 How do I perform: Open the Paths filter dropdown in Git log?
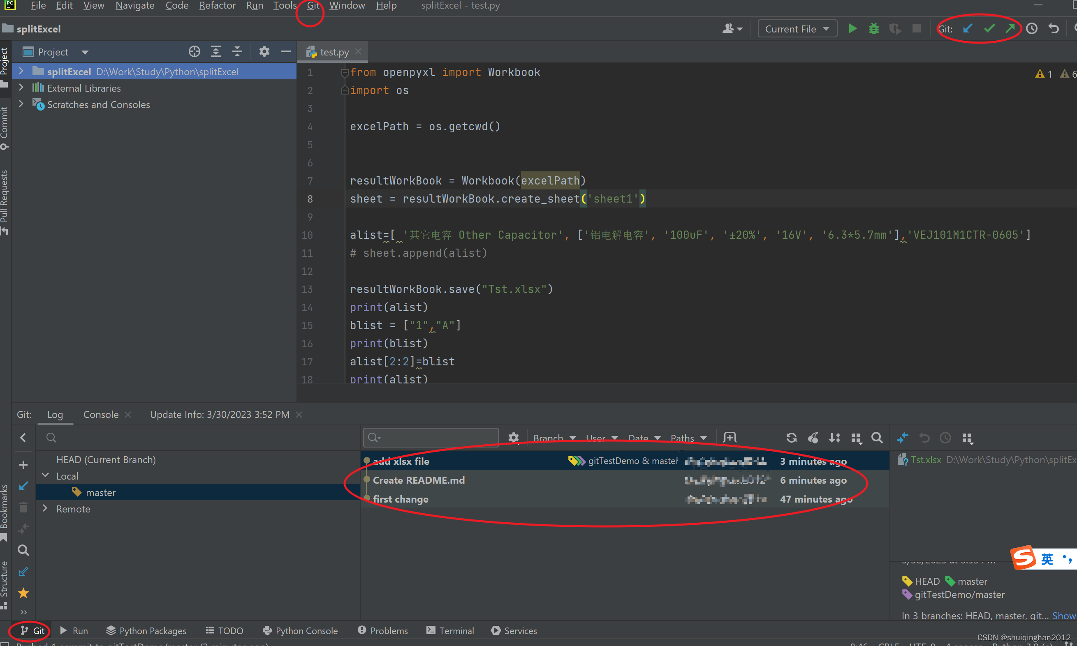pos(688,438)
